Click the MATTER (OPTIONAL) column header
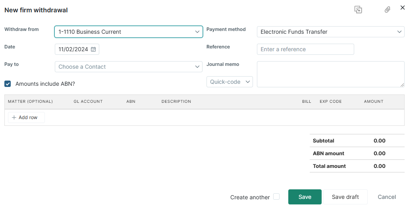 point(30,101)
